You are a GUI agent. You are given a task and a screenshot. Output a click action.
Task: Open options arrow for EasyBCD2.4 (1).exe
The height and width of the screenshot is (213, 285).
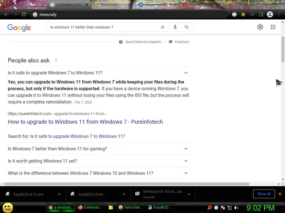tap(59, 194)
